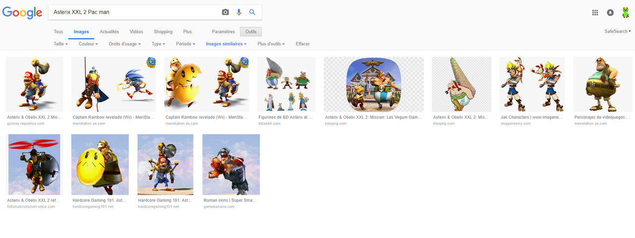Screen dimensions: 635x238
Task: Open Hardcore Gaming 101 Mario-like Roman thumbnail
Action: [x=165, y=165]
